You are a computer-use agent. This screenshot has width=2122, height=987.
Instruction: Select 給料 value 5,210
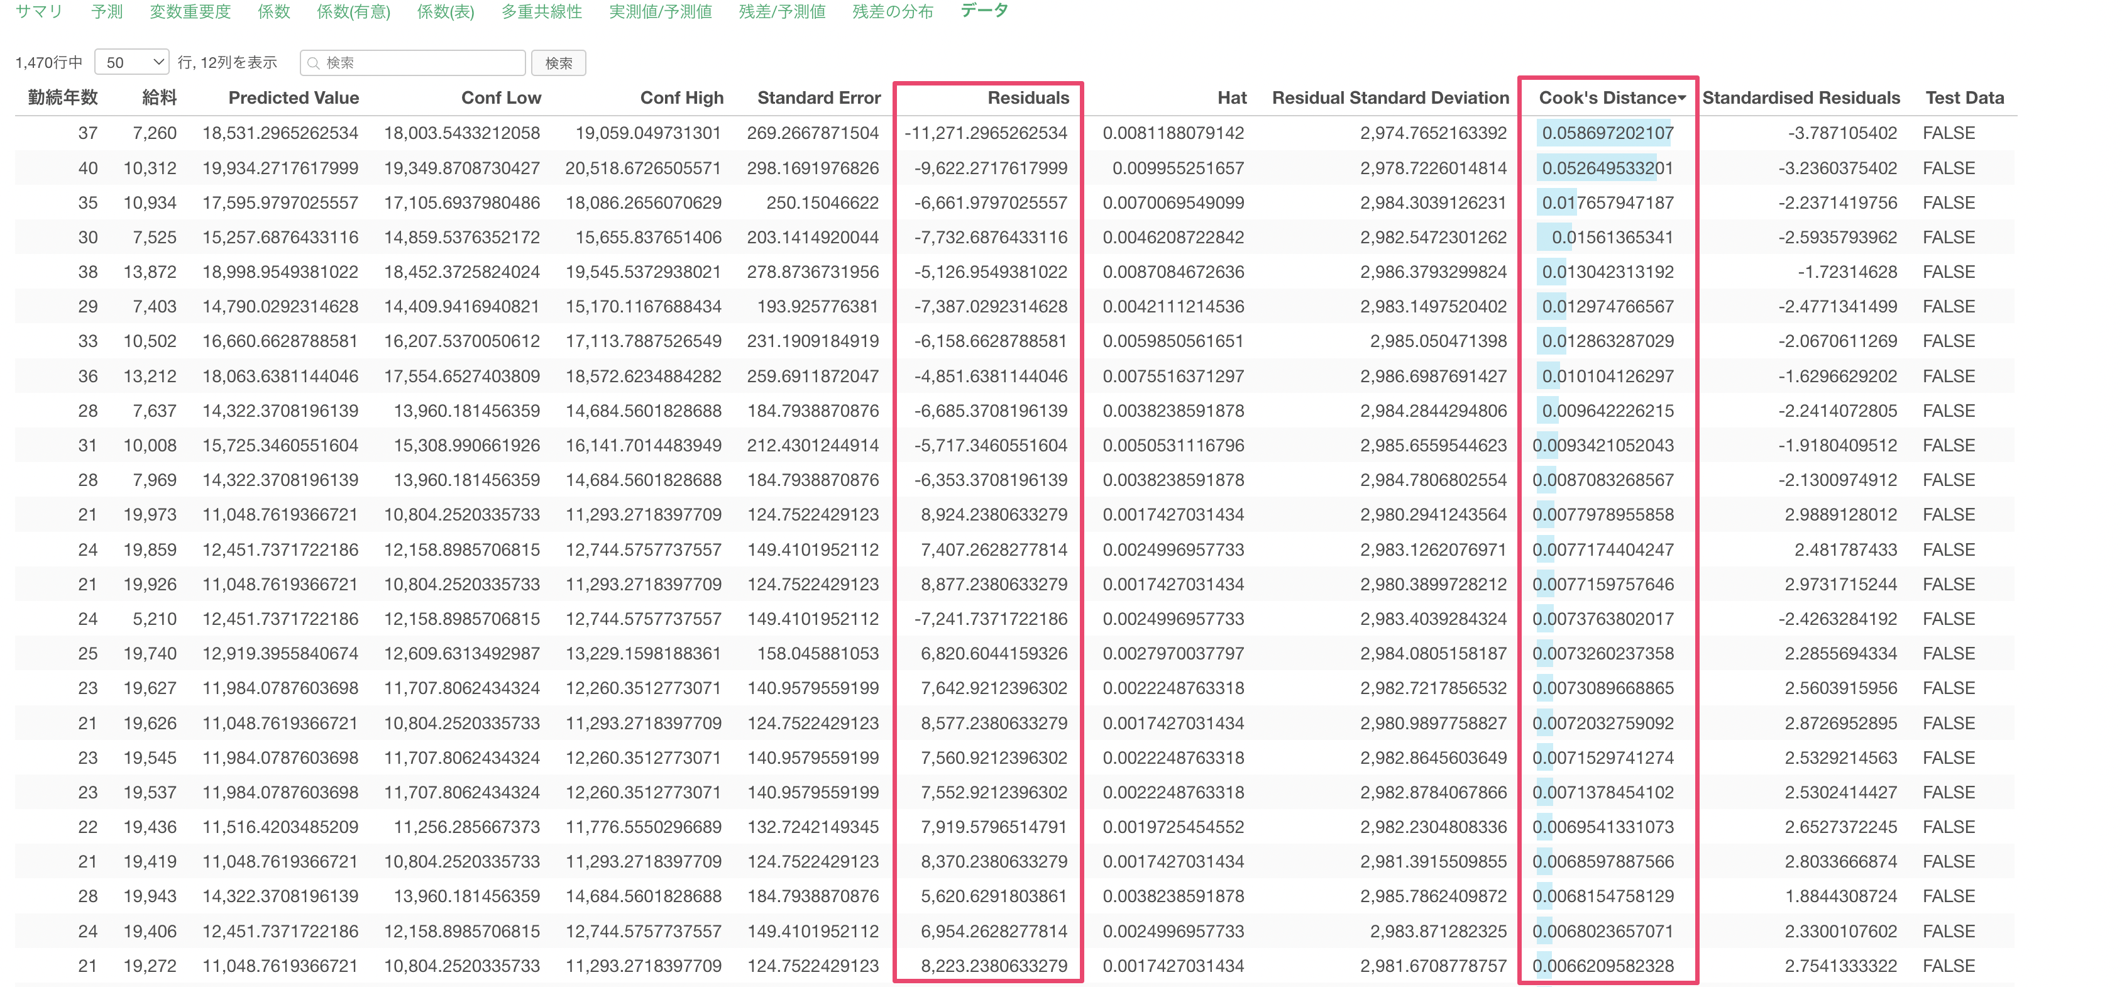pyautogui.click(x=154, y=619)
